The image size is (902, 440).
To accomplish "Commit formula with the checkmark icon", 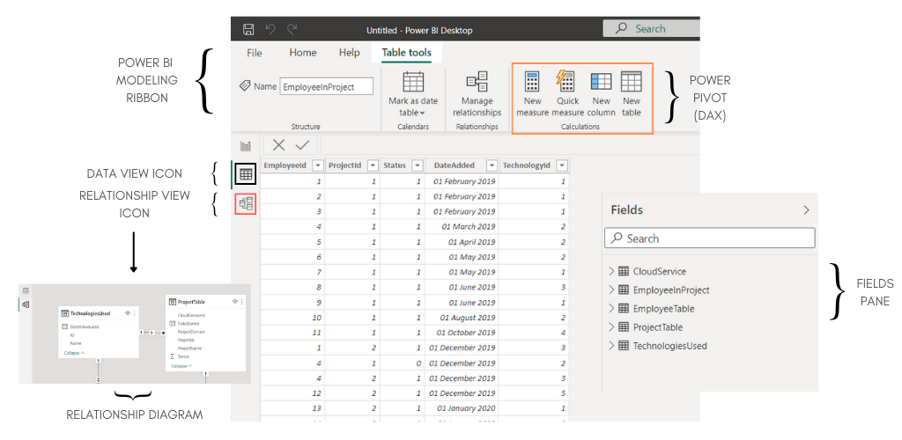I will 303,144.
